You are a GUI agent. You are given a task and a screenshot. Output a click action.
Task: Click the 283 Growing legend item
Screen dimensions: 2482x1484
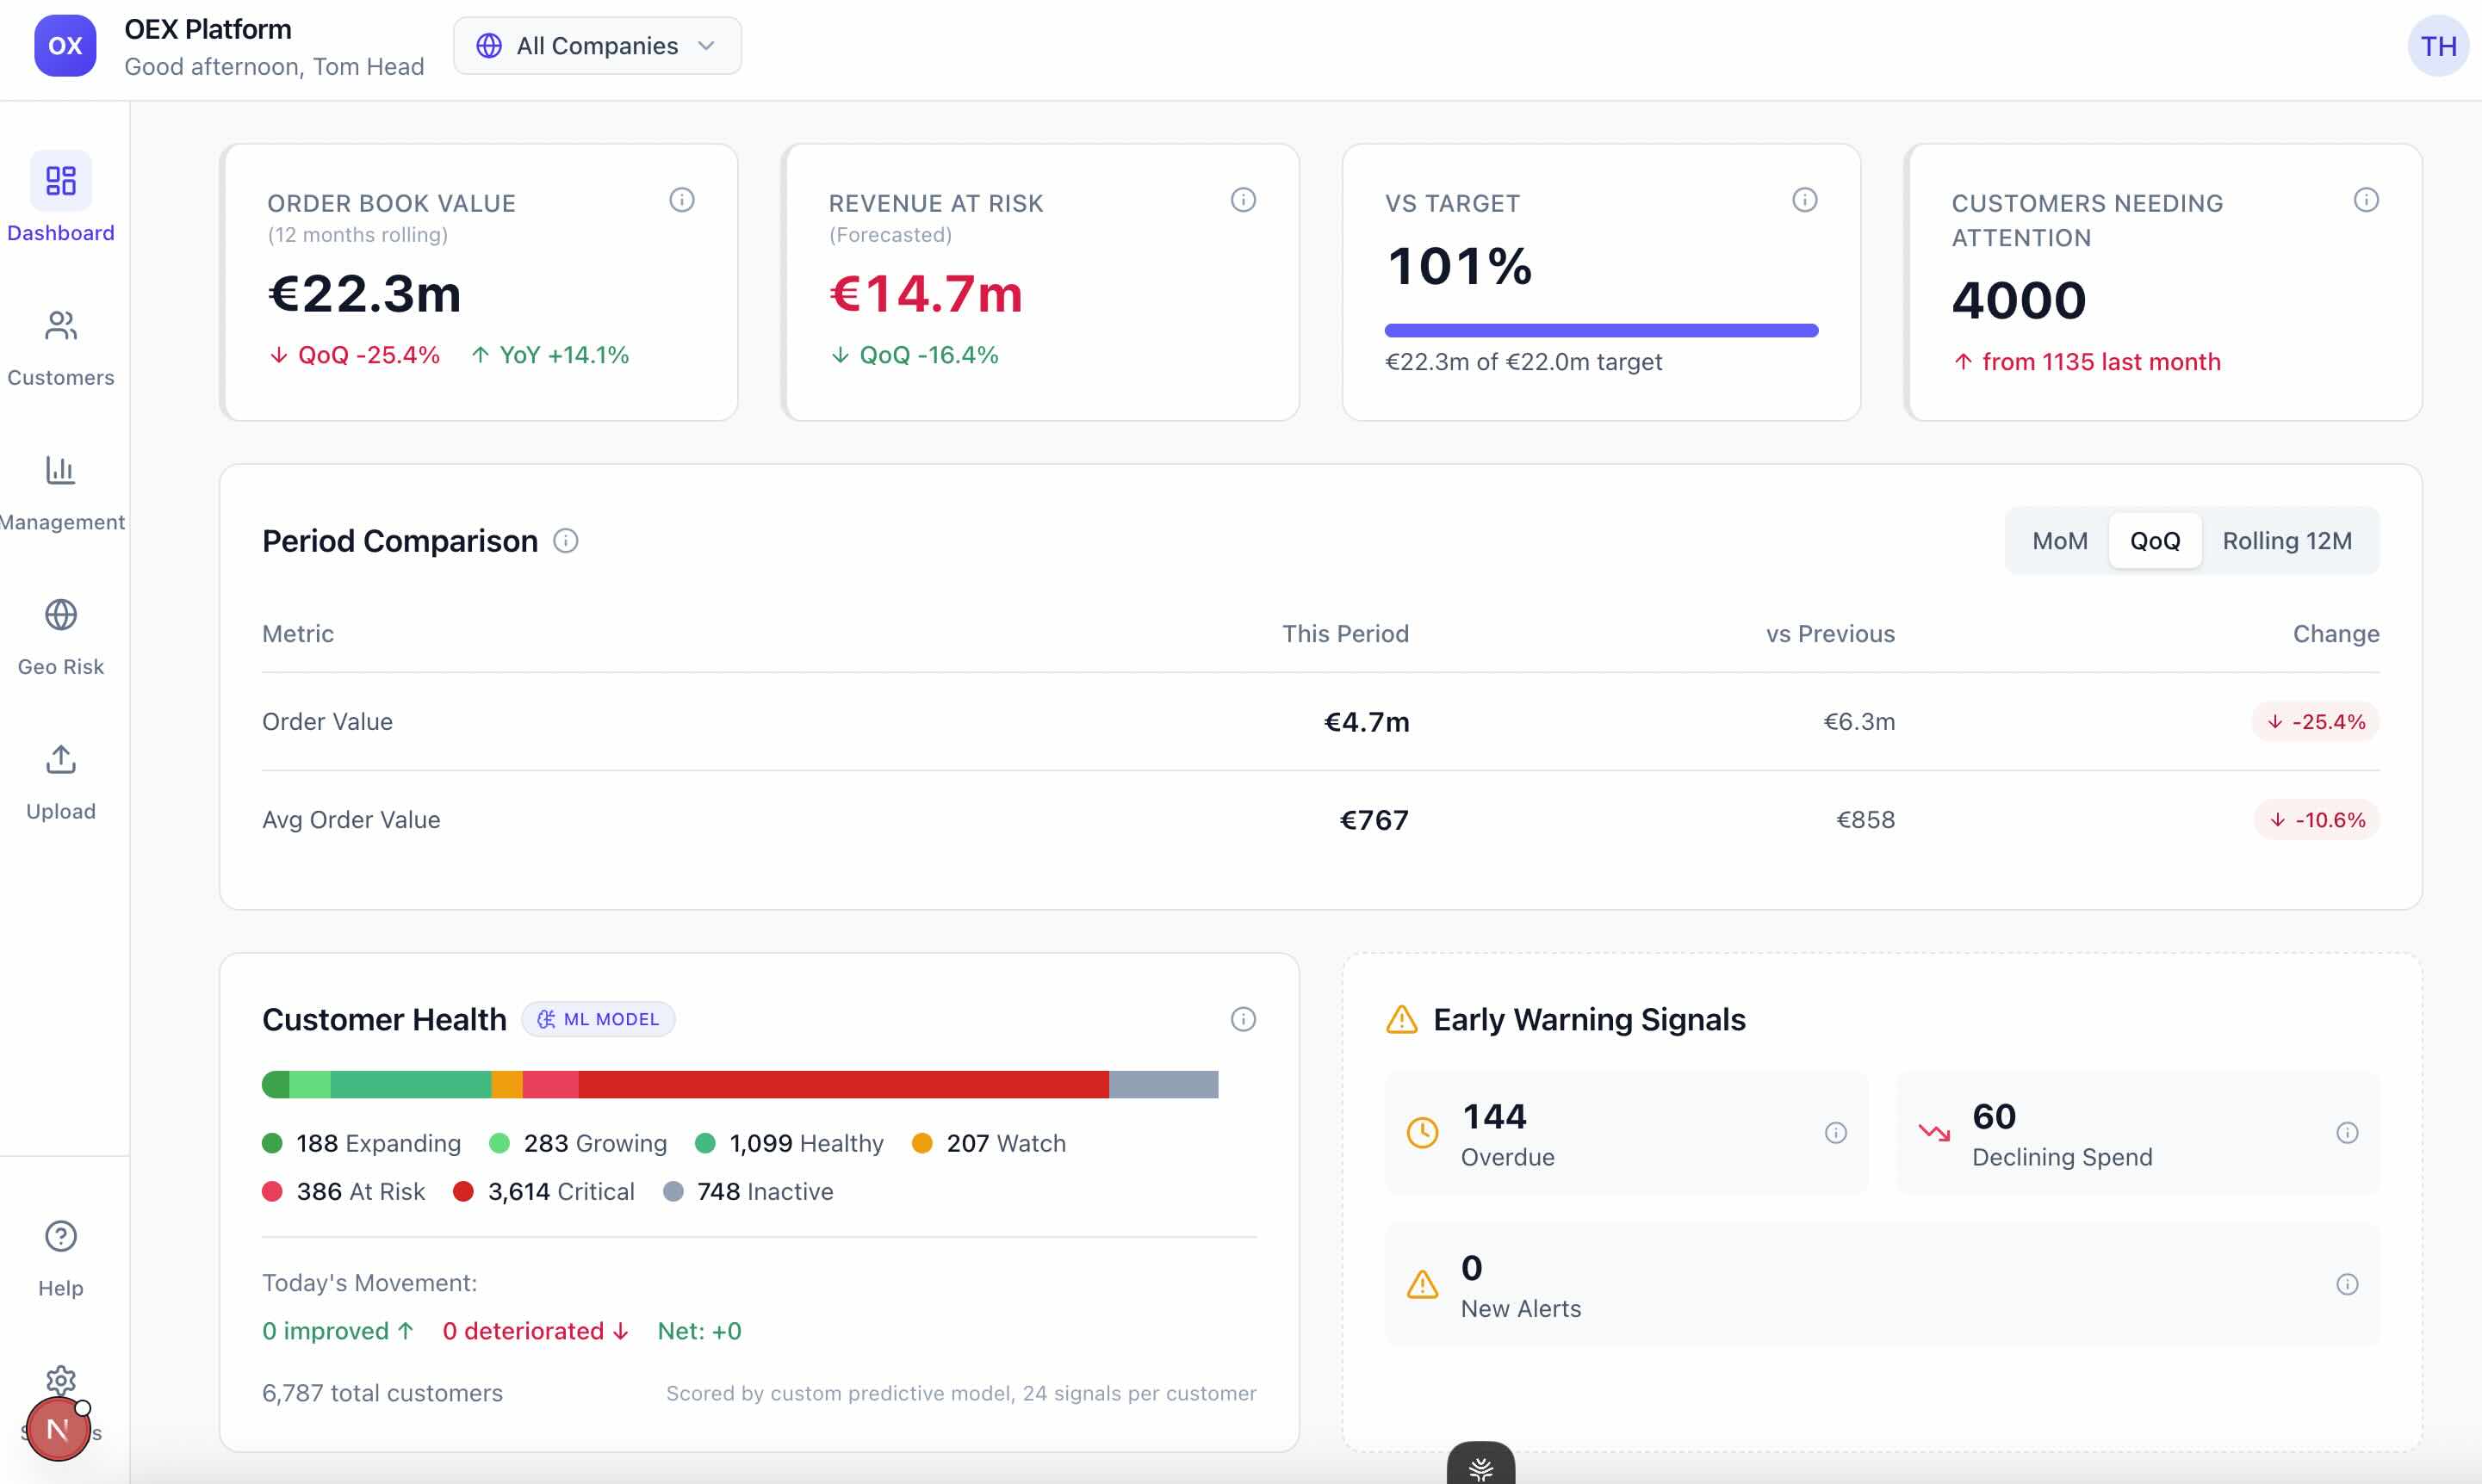click(x=578, y=1143)
